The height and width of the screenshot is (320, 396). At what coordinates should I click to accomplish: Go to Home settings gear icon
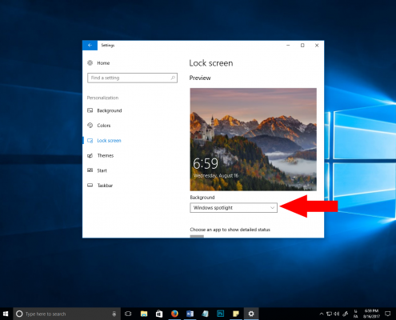pyautogui.click(x=90, y=63)
